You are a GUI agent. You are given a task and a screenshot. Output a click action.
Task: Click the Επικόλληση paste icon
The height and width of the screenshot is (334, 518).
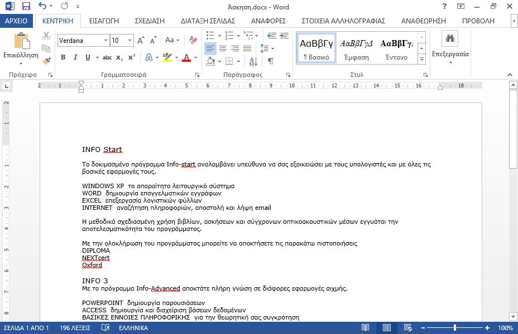pos(22,41)
